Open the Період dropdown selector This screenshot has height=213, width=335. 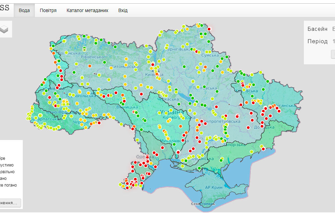[x=333, y=41]
